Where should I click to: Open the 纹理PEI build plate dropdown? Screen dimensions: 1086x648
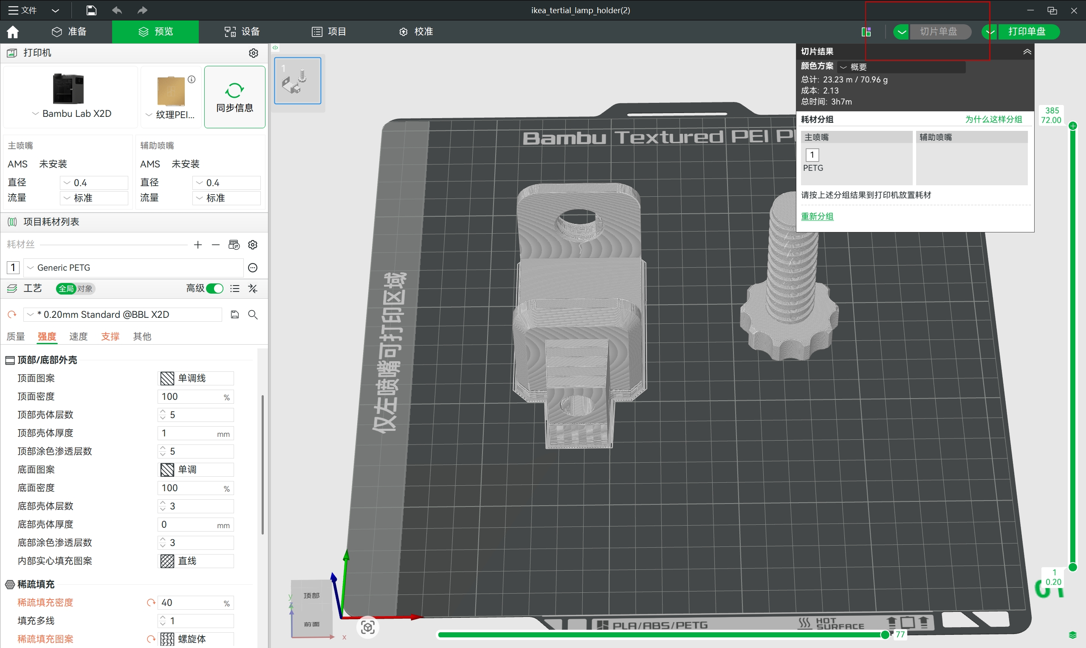[x=170, y=114]
